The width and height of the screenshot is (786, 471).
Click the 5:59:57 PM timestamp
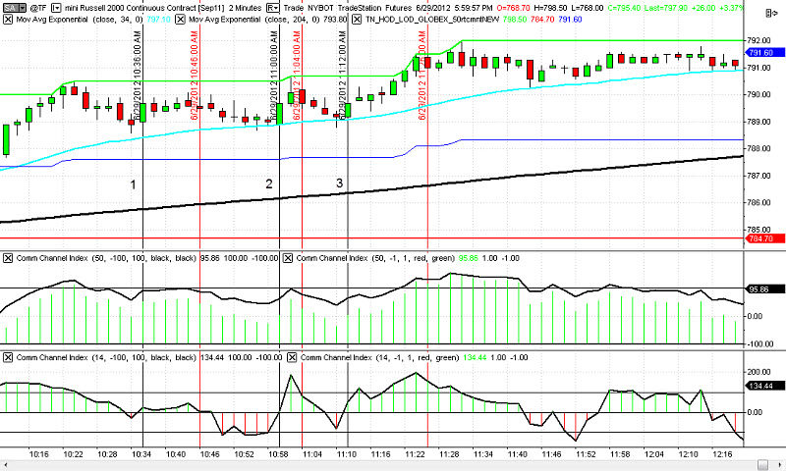click(473, 8)
